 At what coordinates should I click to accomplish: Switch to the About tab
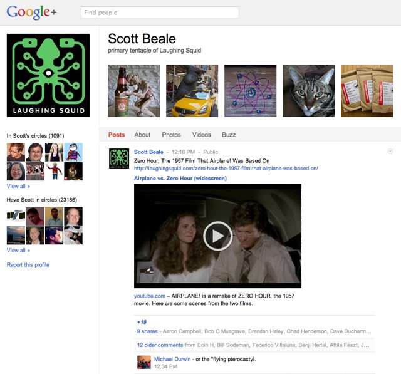tap(142, 135)
